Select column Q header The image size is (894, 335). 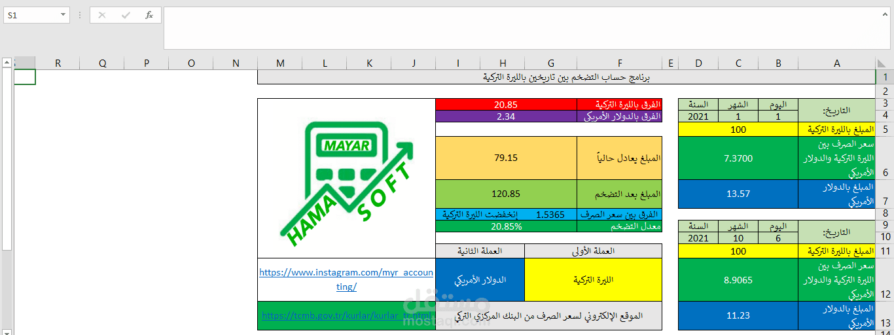coord(102,63)
